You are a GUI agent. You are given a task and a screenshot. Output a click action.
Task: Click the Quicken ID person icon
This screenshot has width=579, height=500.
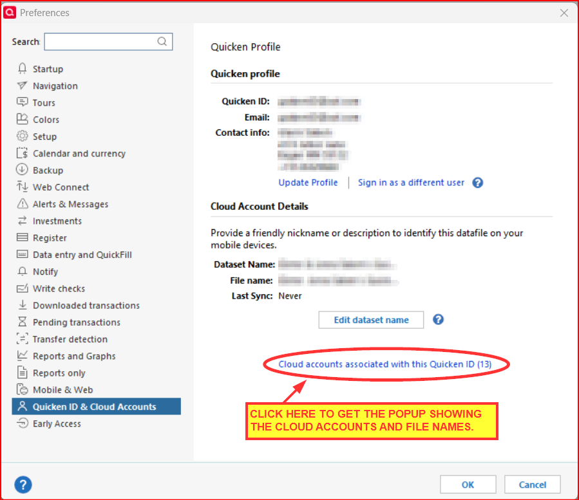[22, 406]
